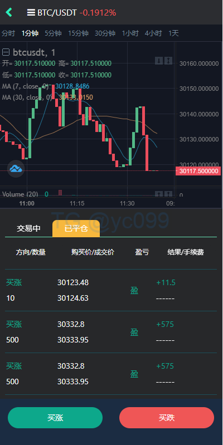Select the 已平仓 closed positions tab
The image size is (223, 445).
tap(76, 228)
